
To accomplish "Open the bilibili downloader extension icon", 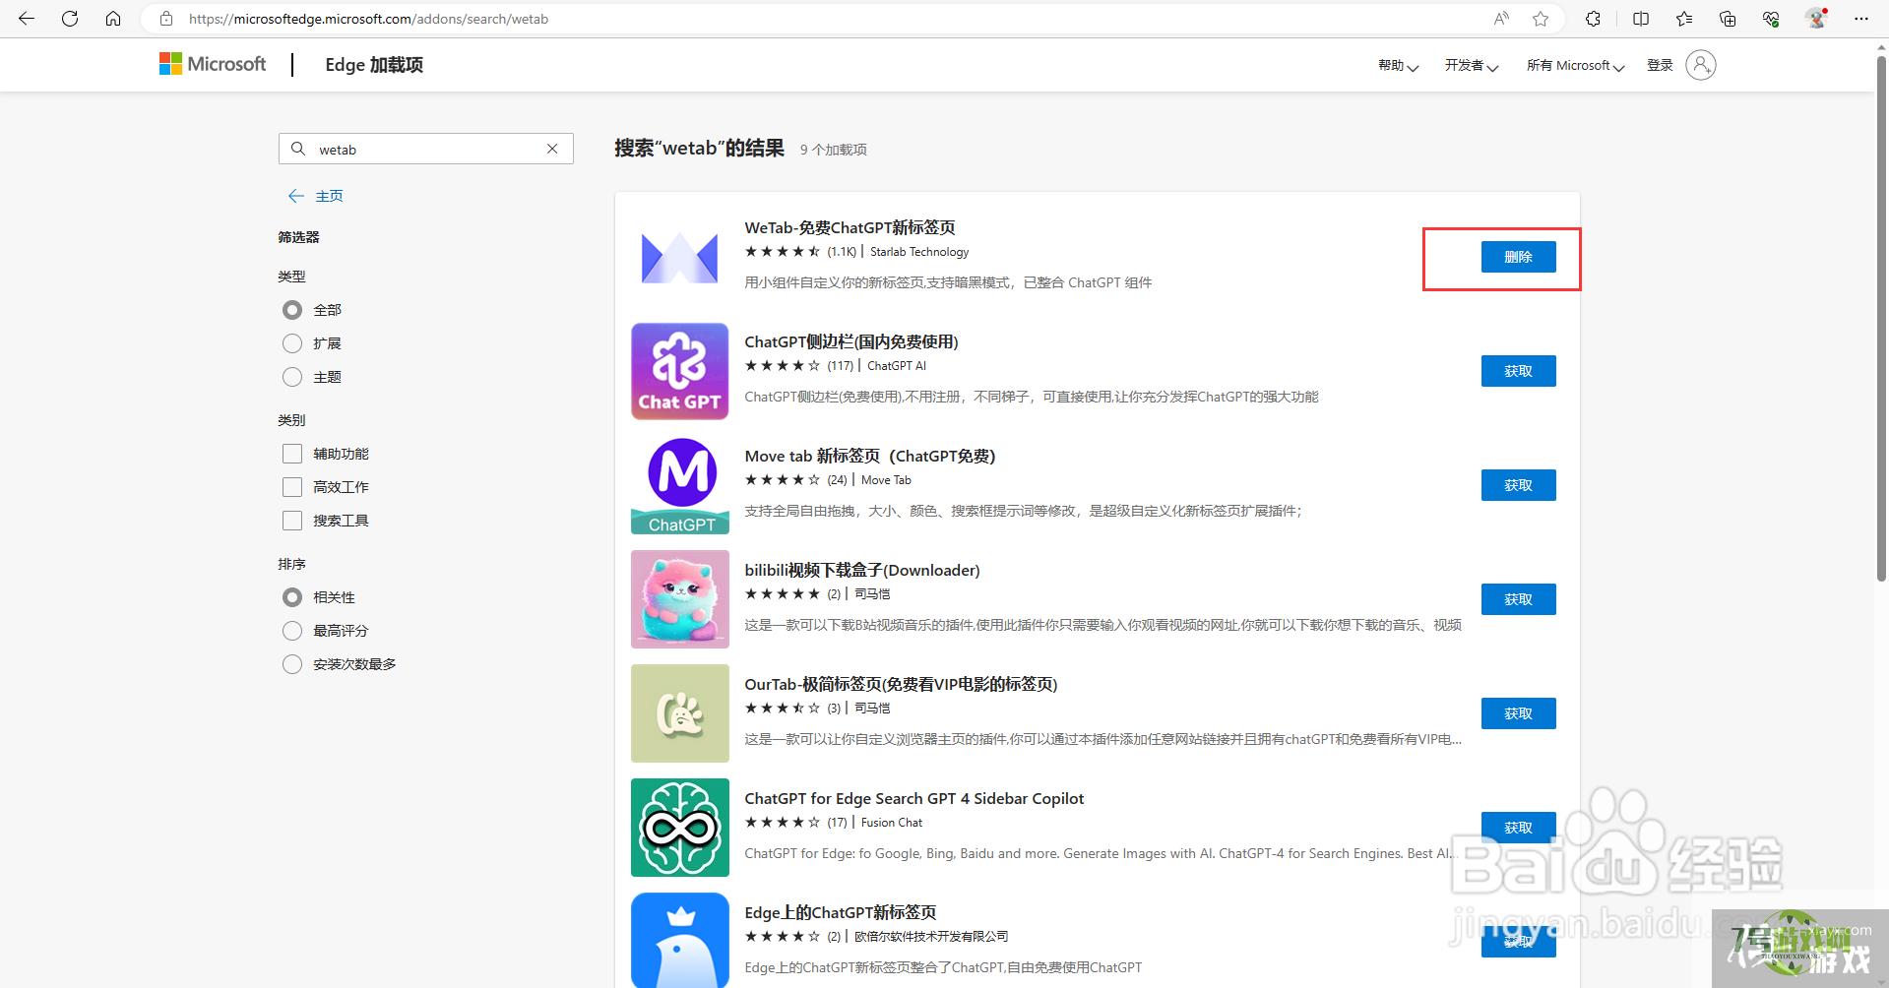I will pos(679,599).
